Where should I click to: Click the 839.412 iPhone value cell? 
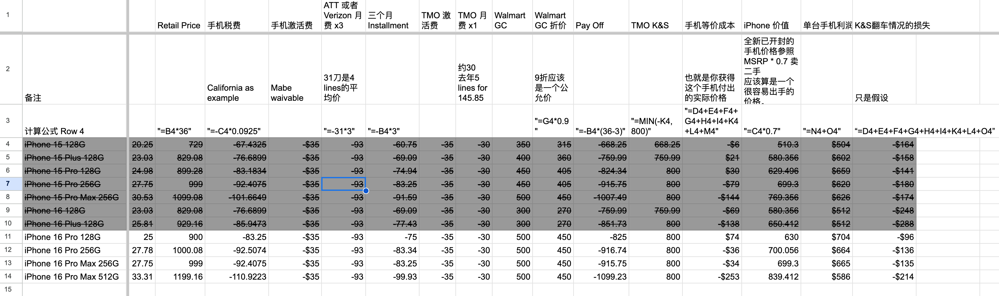771,276
